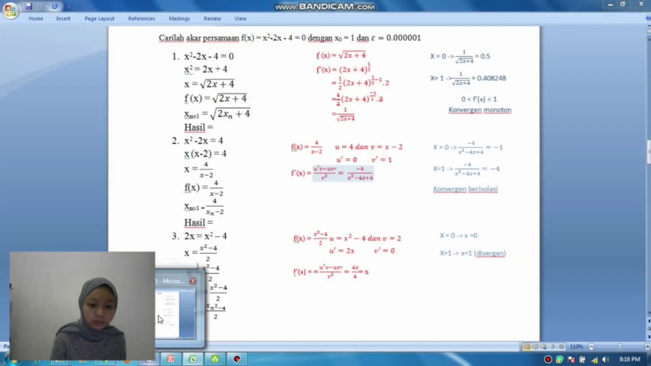651x366 pixels.
Task: Click the zoom slider handle
Action: pyautogui.click(x=619, y=346)
